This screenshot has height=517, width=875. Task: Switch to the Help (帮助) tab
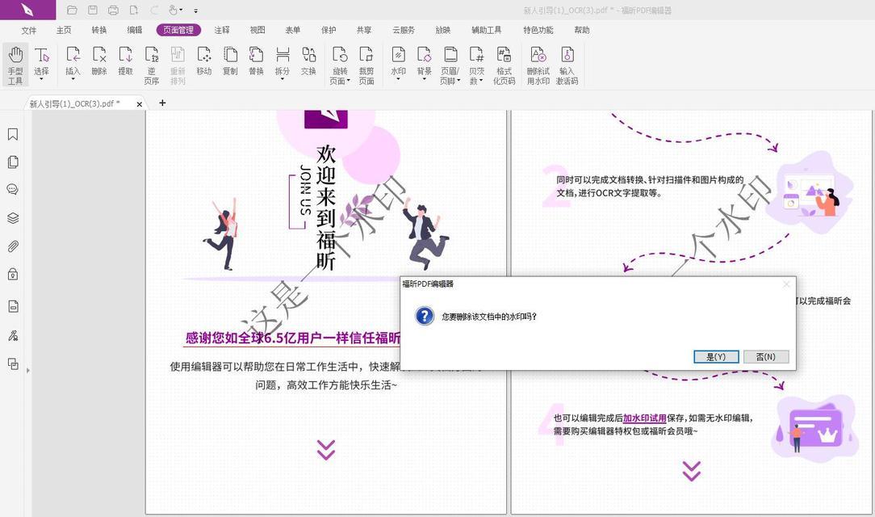pyautogui.click(x=582, y=30)
